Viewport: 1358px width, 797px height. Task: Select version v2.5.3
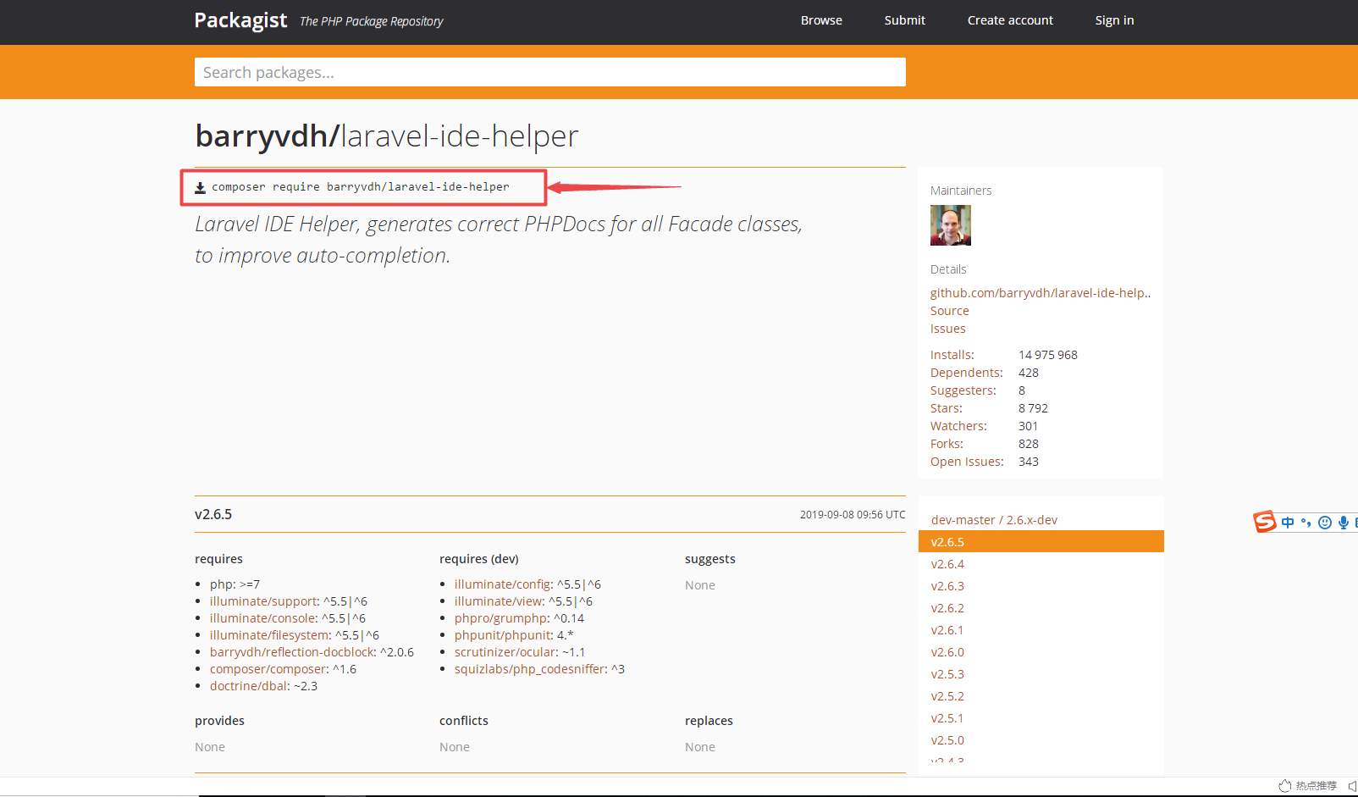pyautogui.click(x=947, y=674)
